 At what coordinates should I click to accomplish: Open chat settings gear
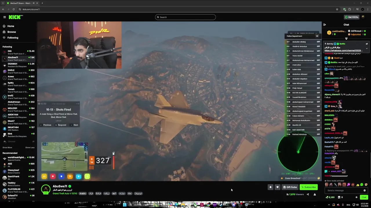357,197
